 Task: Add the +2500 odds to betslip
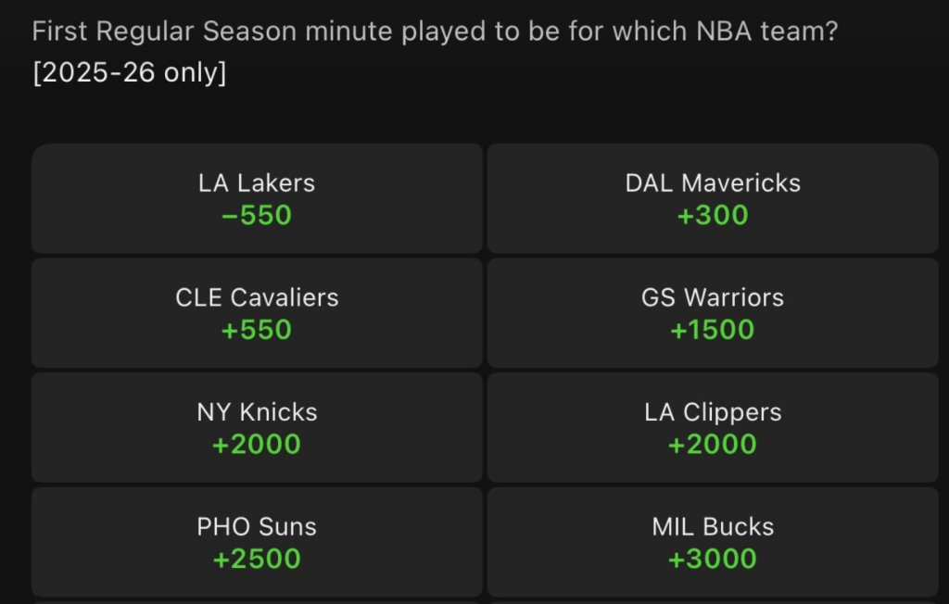coord(257,560)
